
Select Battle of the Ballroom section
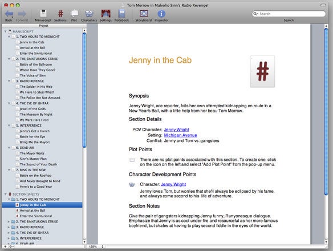[x=36, y=64]
